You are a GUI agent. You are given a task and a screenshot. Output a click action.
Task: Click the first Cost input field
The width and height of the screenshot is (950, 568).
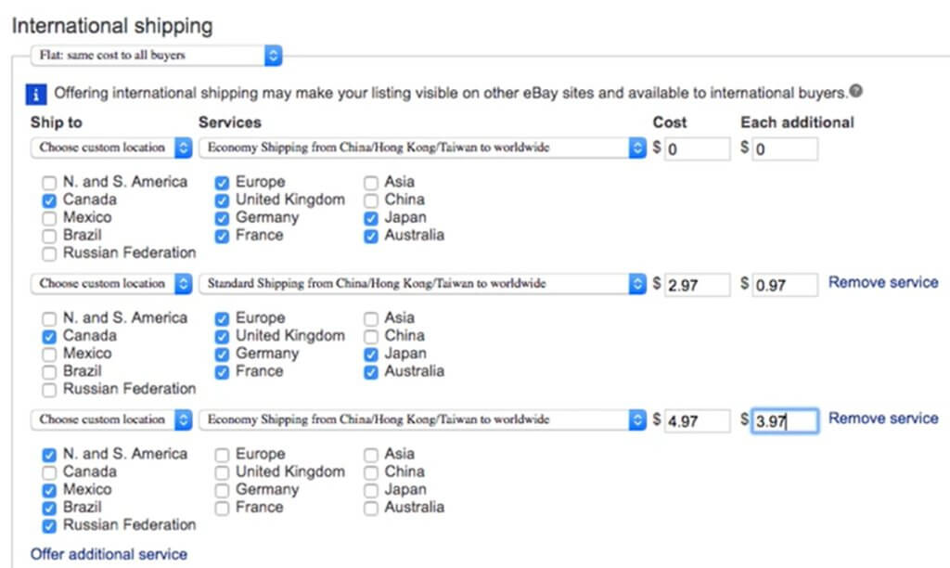697,147
